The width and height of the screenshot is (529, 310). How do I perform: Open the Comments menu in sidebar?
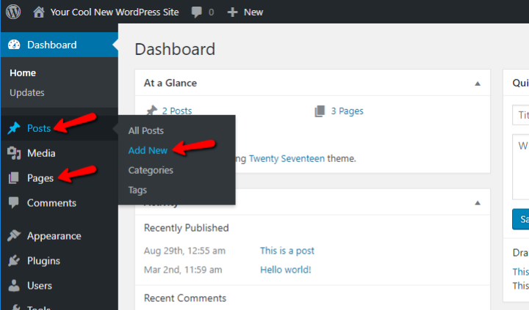click(51, 203)
